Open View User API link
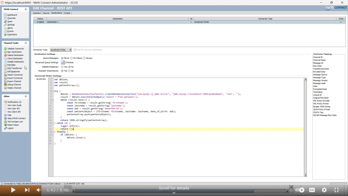The height and width of the screenshot is (196, 348). [14, 109]
